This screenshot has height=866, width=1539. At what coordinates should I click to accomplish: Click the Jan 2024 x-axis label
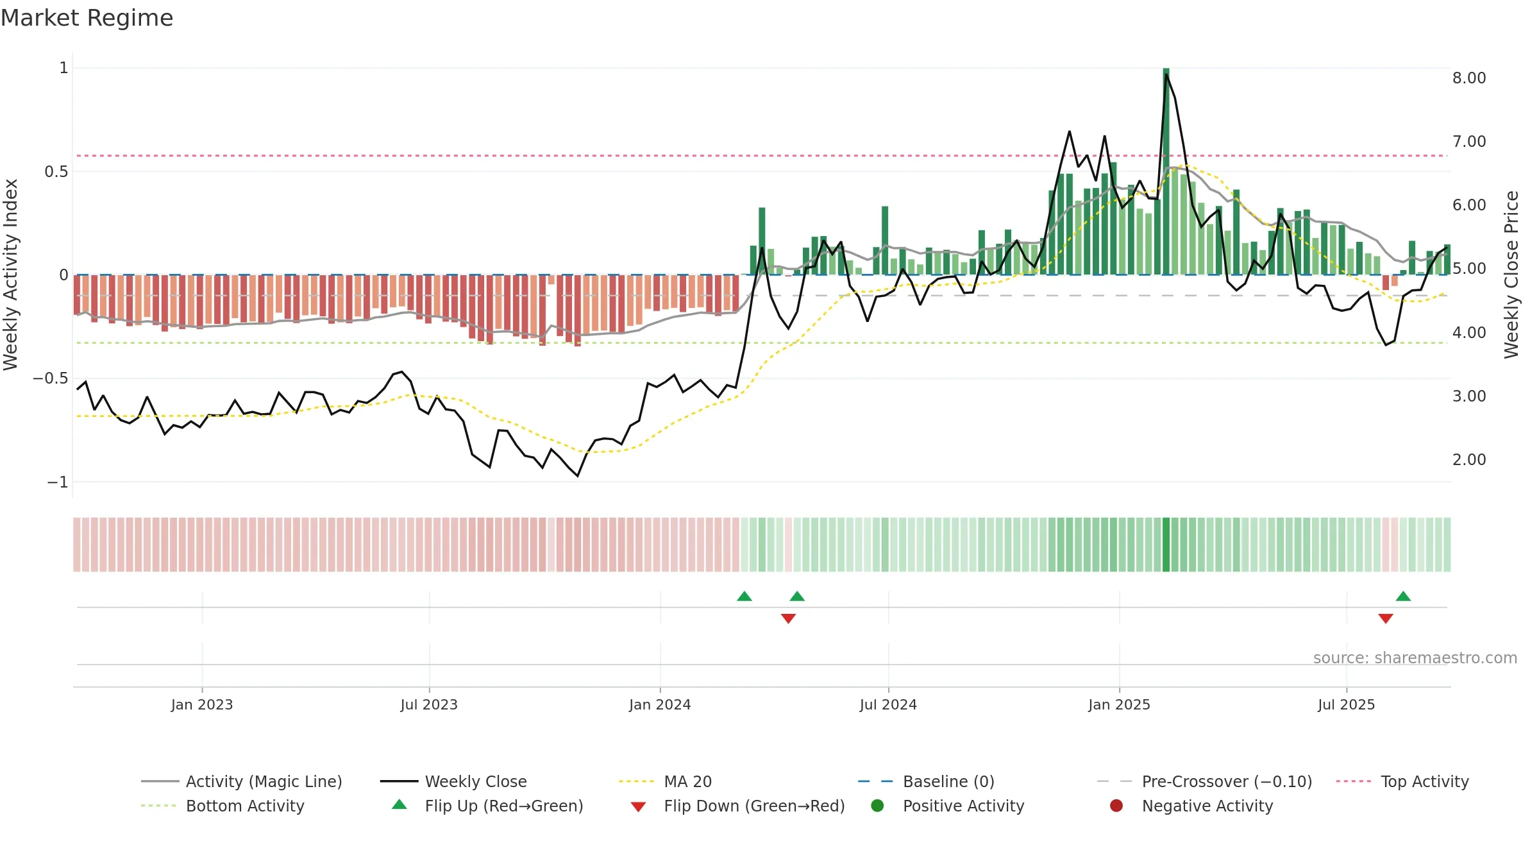point(660,705)
